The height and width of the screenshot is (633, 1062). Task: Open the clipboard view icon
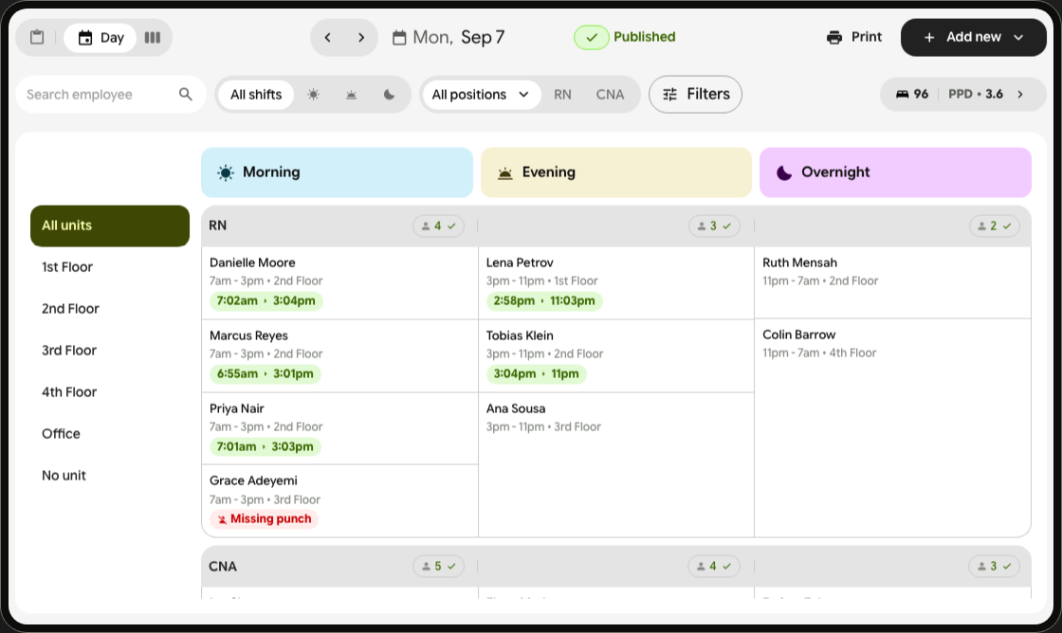pos(37,37)
